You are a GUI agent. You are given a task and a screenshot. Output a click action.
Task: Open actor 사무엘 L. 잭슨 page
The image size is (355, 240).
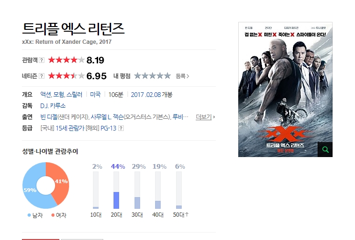click(x=107, y=117)
